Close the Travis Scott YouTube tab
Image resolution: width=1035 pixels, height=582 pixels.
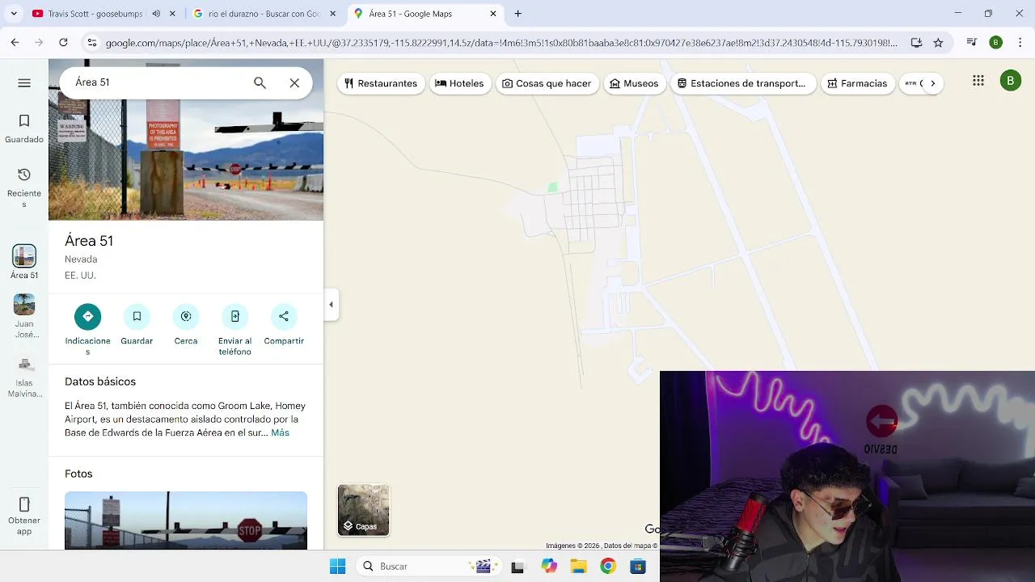(172, 14)
